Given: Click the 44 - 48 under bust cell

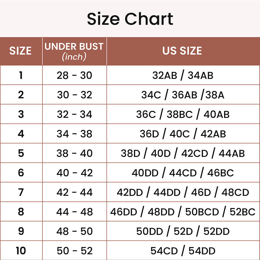Looking at the screenshot, I should point(74,212).
